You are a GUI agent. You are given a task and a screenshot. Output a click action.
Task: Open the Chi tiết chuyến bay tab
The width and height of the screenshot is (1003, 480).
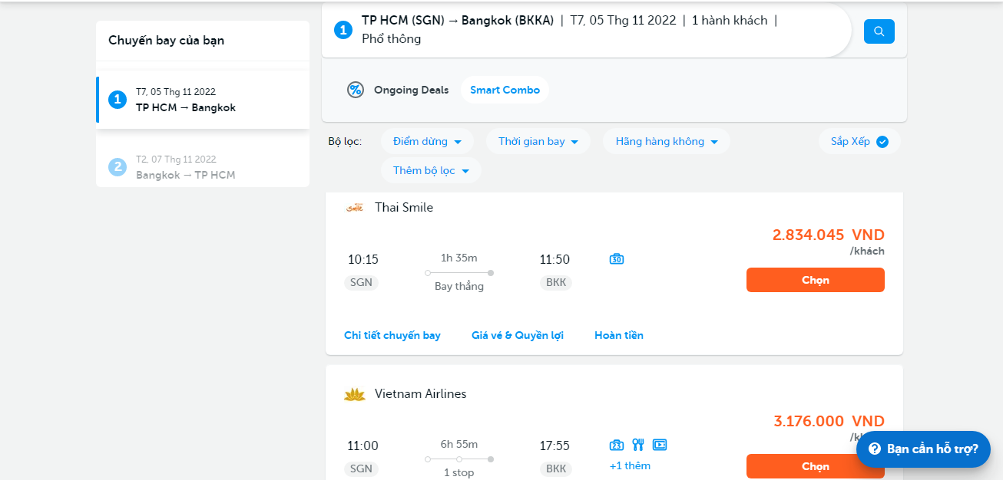coord(392,335)
